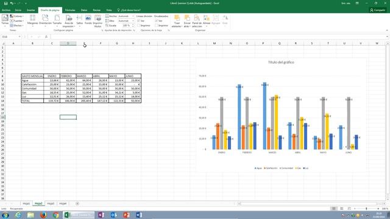
Task: Toggle Ver checkbox under Encabezados
Action: [x=156, y=21]
